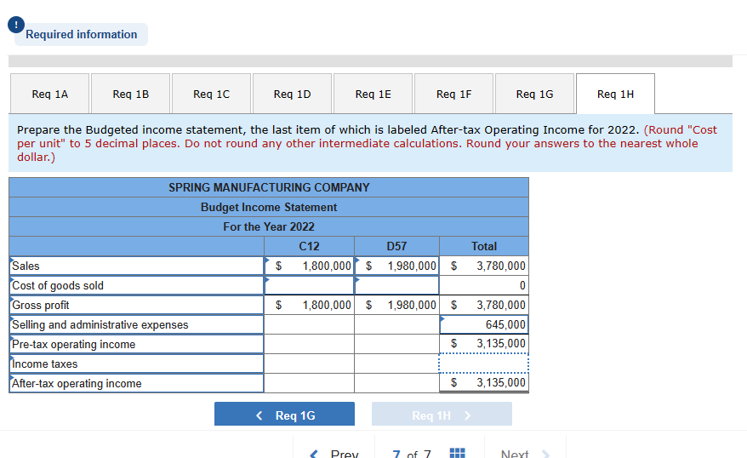Click the C12 Cost of goods sold field
The height and width of the screenshot is (458, 747).
tap(309, 285)
